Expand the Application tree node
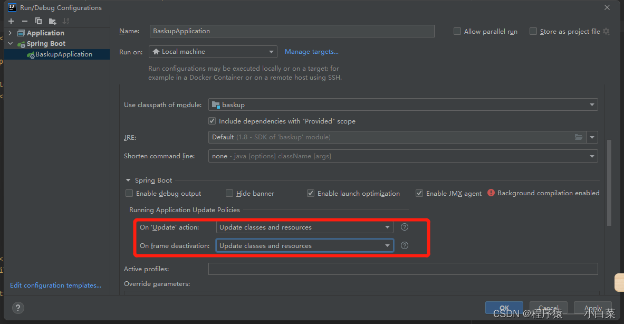Screen dimensions: 624x324 coord(11,33)
